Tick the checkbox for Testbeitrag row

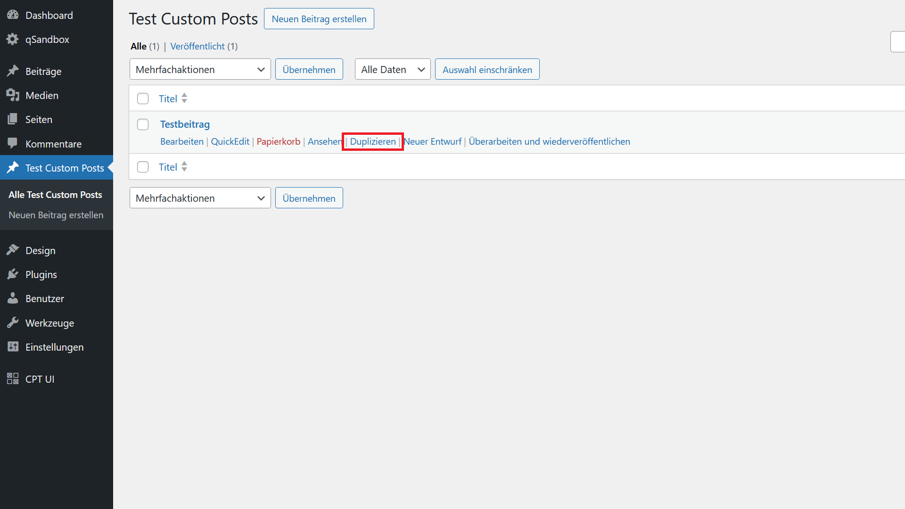(x=143, y=124)
